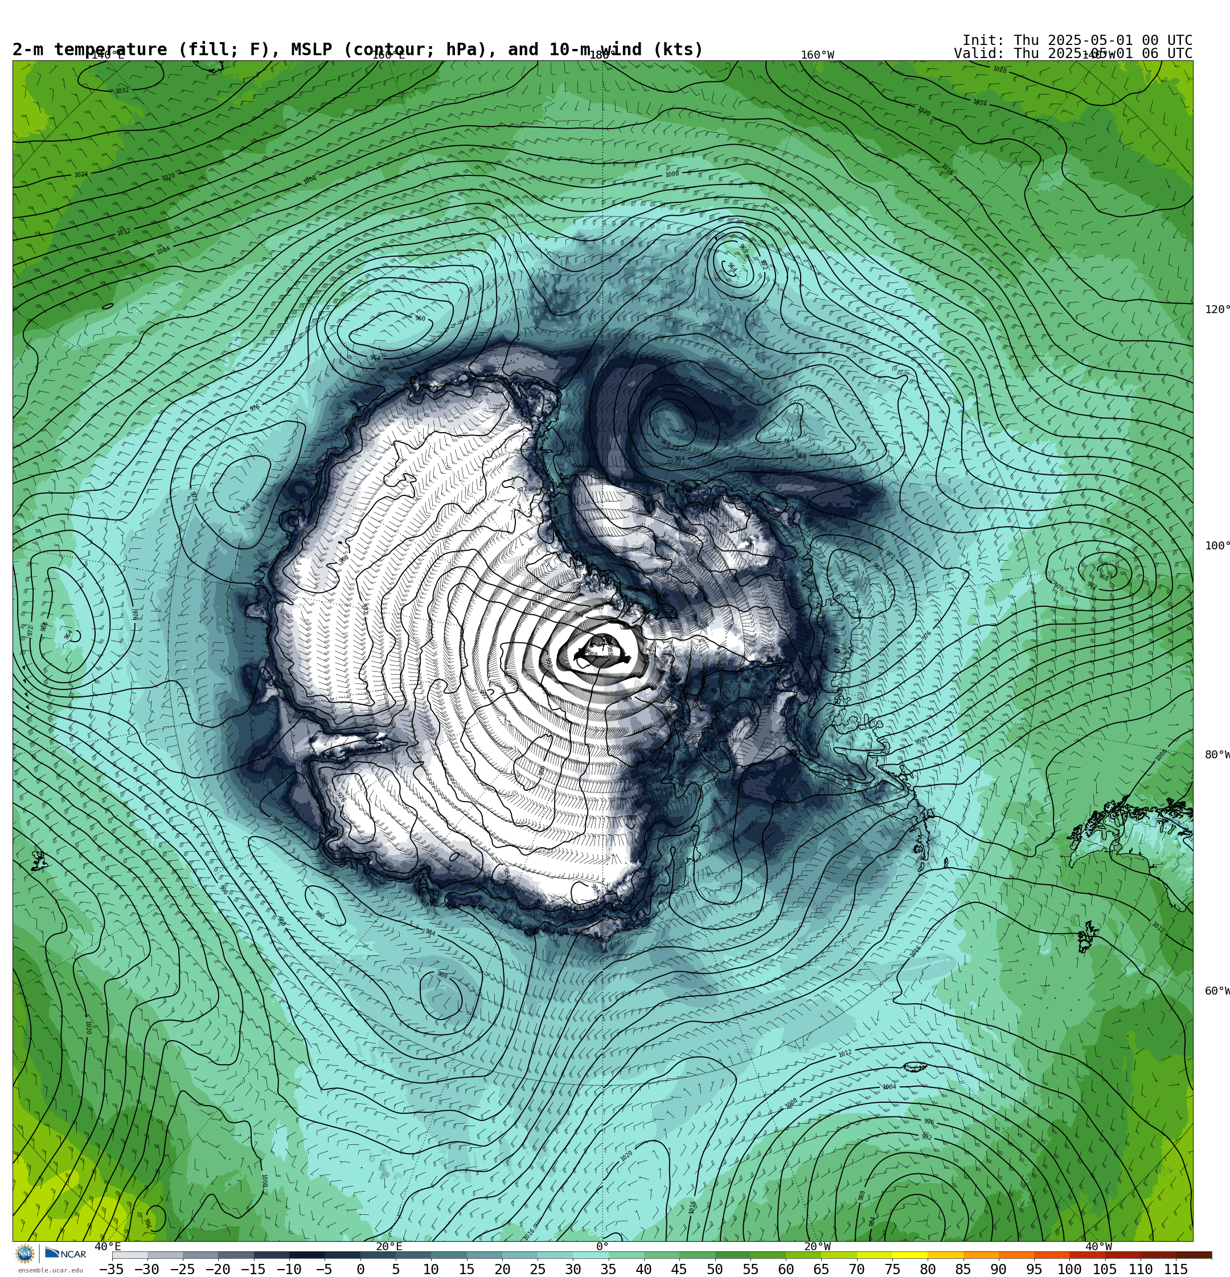This screenshot has height=1277, width=1230.
Task: Click the 120° longitude label on right edge
Action: point(1216,310)
